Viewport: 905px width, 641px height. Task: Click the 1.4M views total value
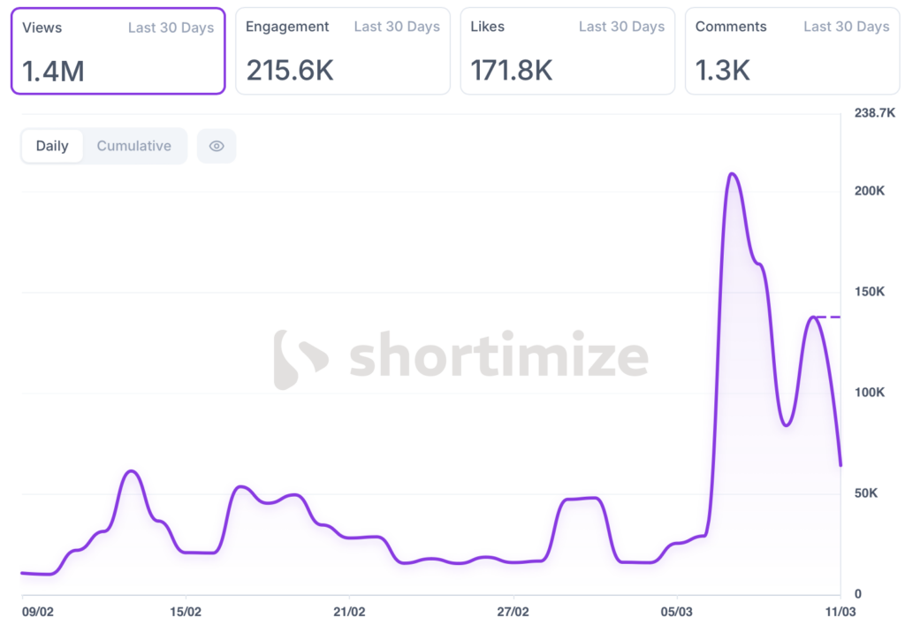(x=53, y=71)
